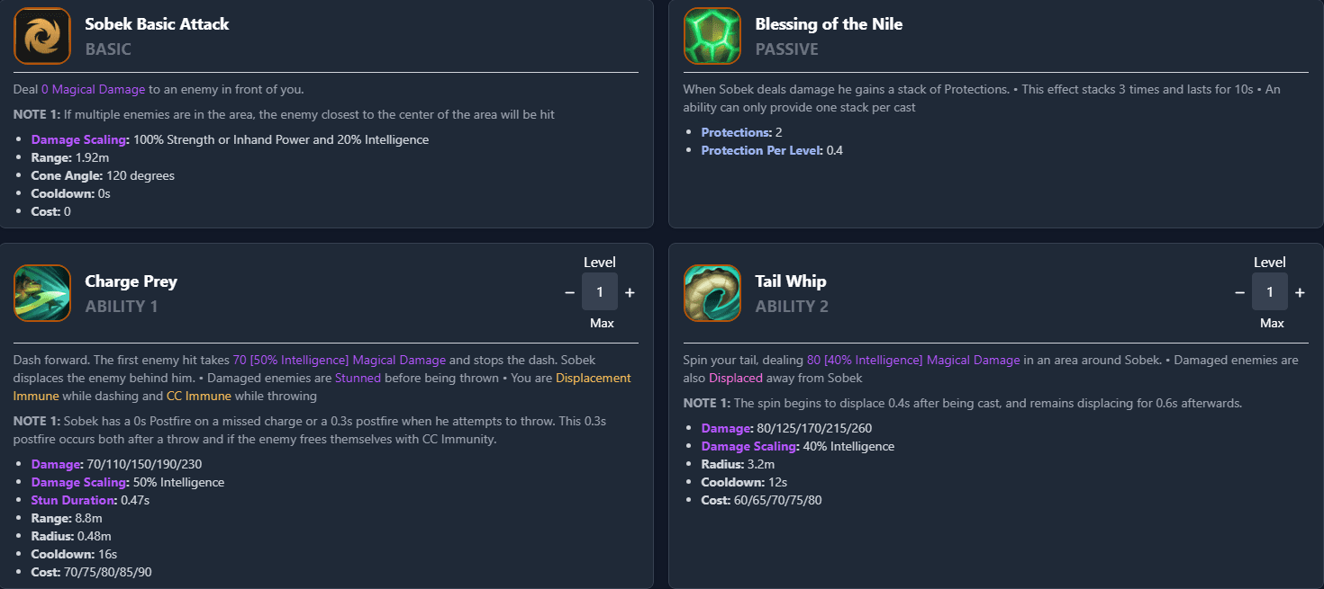Click "0 Magical Damage" in Basic Attack description
Screen dimensions: 1324x589
(93, 89)
